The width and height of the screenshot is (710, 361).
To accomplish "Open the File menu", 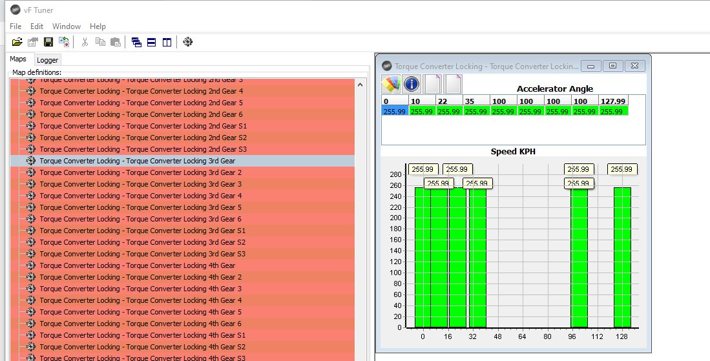I will click(x=16, y=26).
